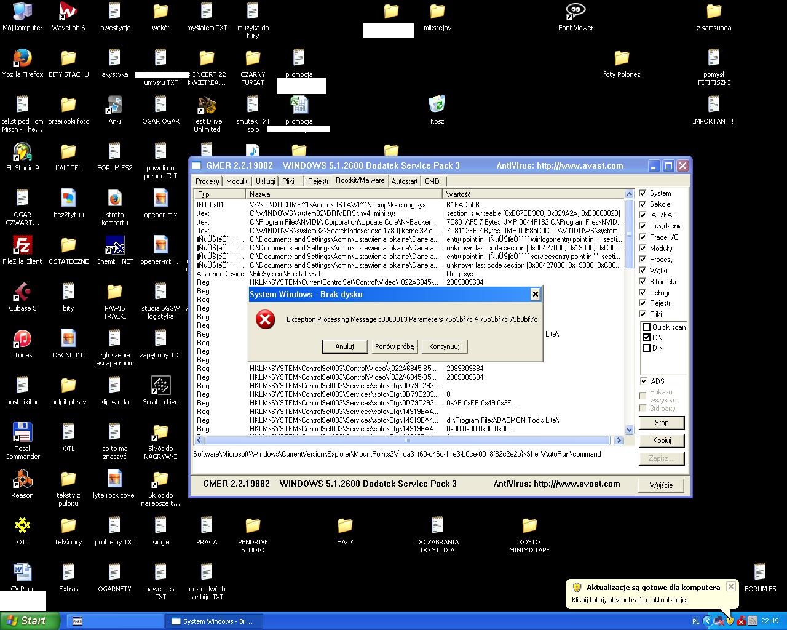This screenshot has width=787, height=630.
Task: Uncheck the C:\ drive checkbox
Action: 646,337
